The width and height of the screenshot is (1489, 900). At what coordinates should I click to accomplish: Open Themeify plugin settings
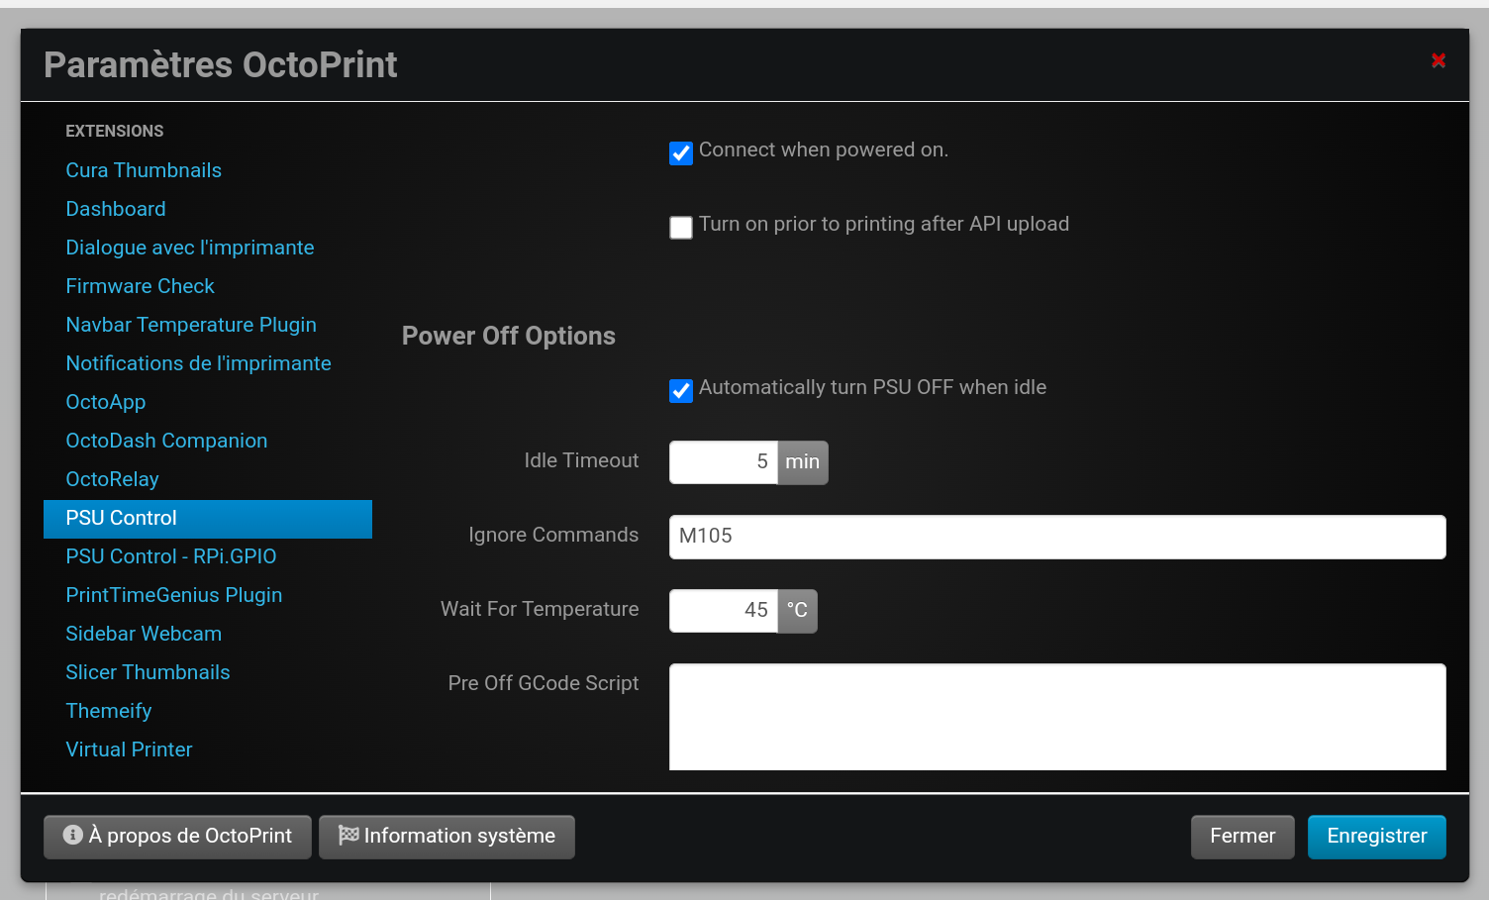click(x=108, y=711)
